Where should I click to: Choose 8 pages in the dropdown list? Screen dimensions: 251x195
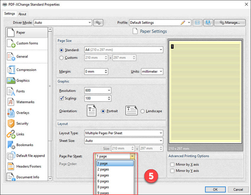115,187
